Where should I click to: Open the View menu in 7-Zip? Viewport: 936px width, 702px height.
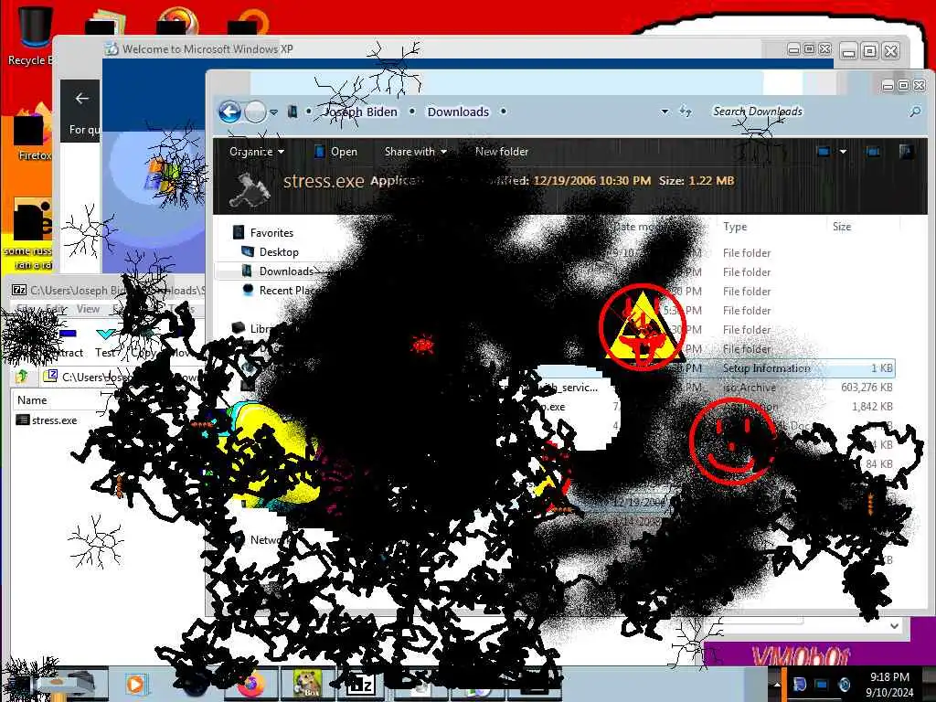88,309
